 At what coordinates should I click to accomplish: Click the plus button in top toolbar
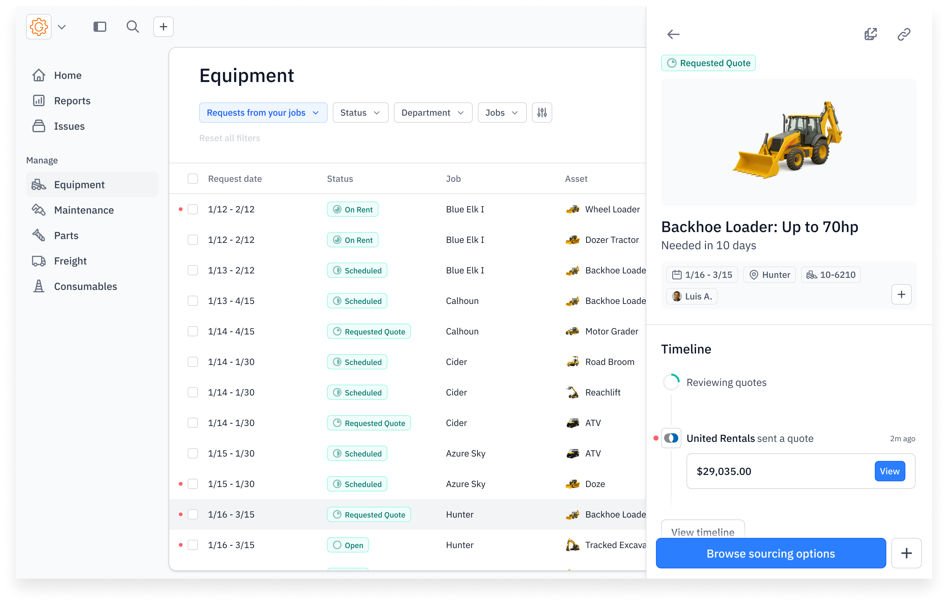164,27
